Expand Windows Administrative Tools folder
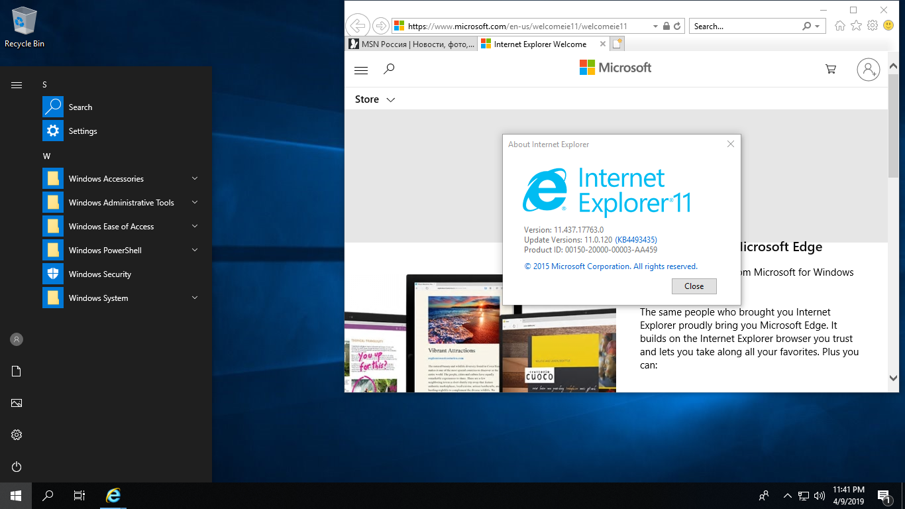This screenshot has width=905, height=509. point(121,203)
